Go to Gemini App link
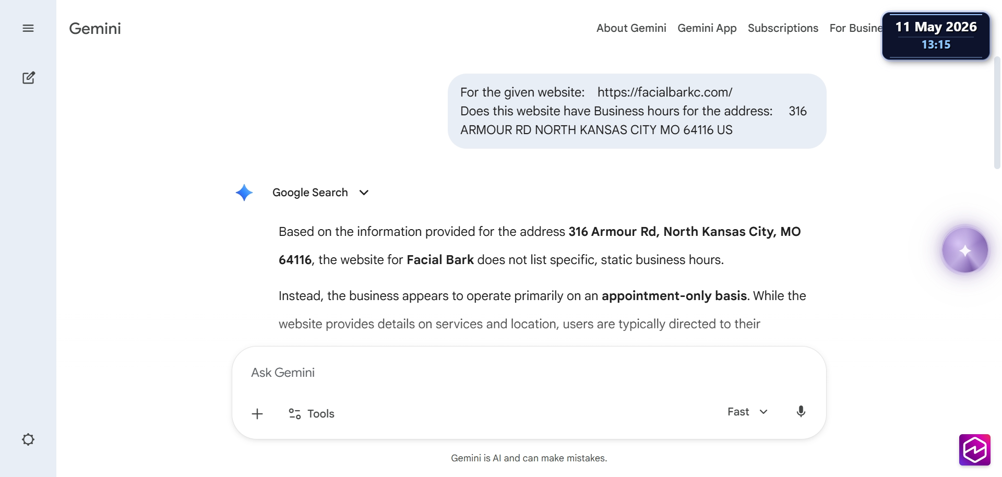 point(707,28)
